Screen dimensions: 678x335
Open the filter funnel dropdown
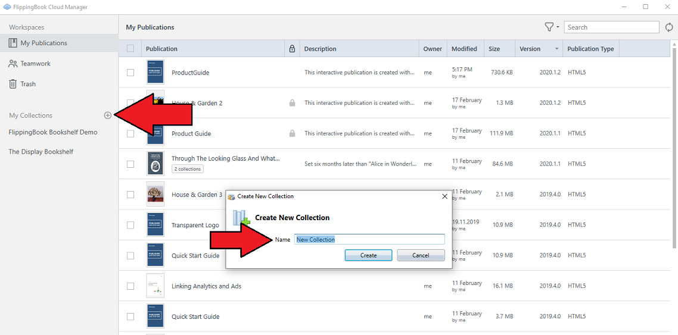pos(551,27)
